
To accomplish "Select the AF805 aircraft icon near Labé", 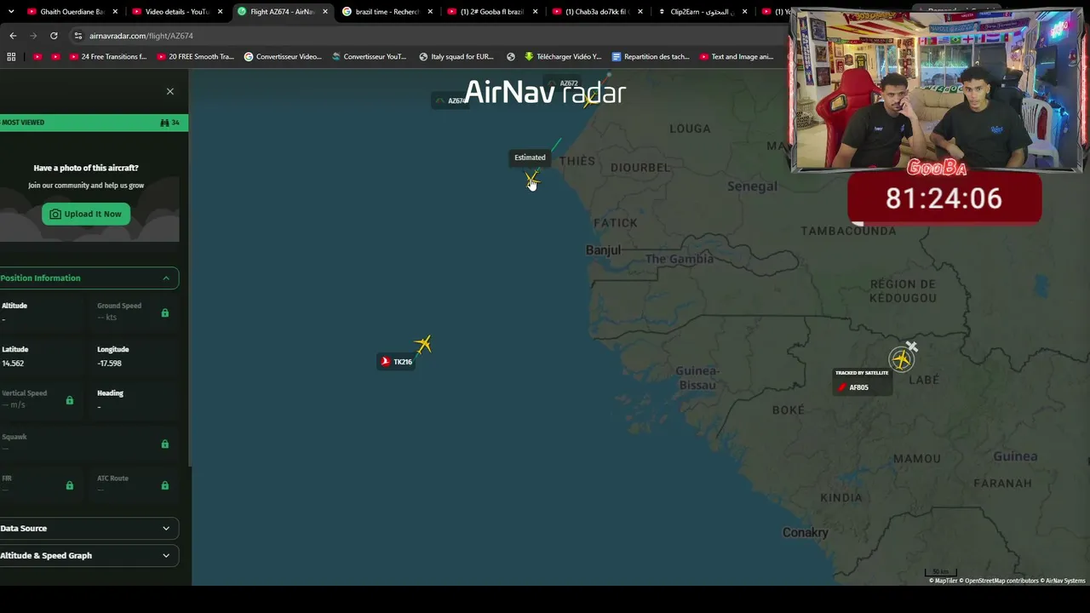I will click(901, 358).
